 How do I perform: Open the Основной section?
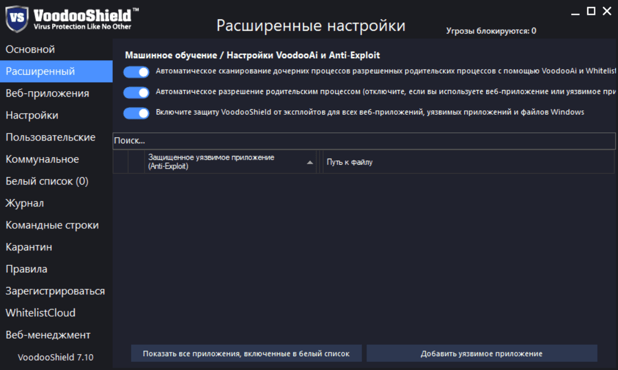[x=57, y=49]
